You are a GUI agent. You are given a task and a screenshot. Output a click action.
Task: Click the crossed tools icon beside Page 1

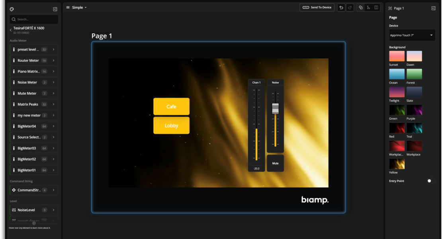[390, 8]
